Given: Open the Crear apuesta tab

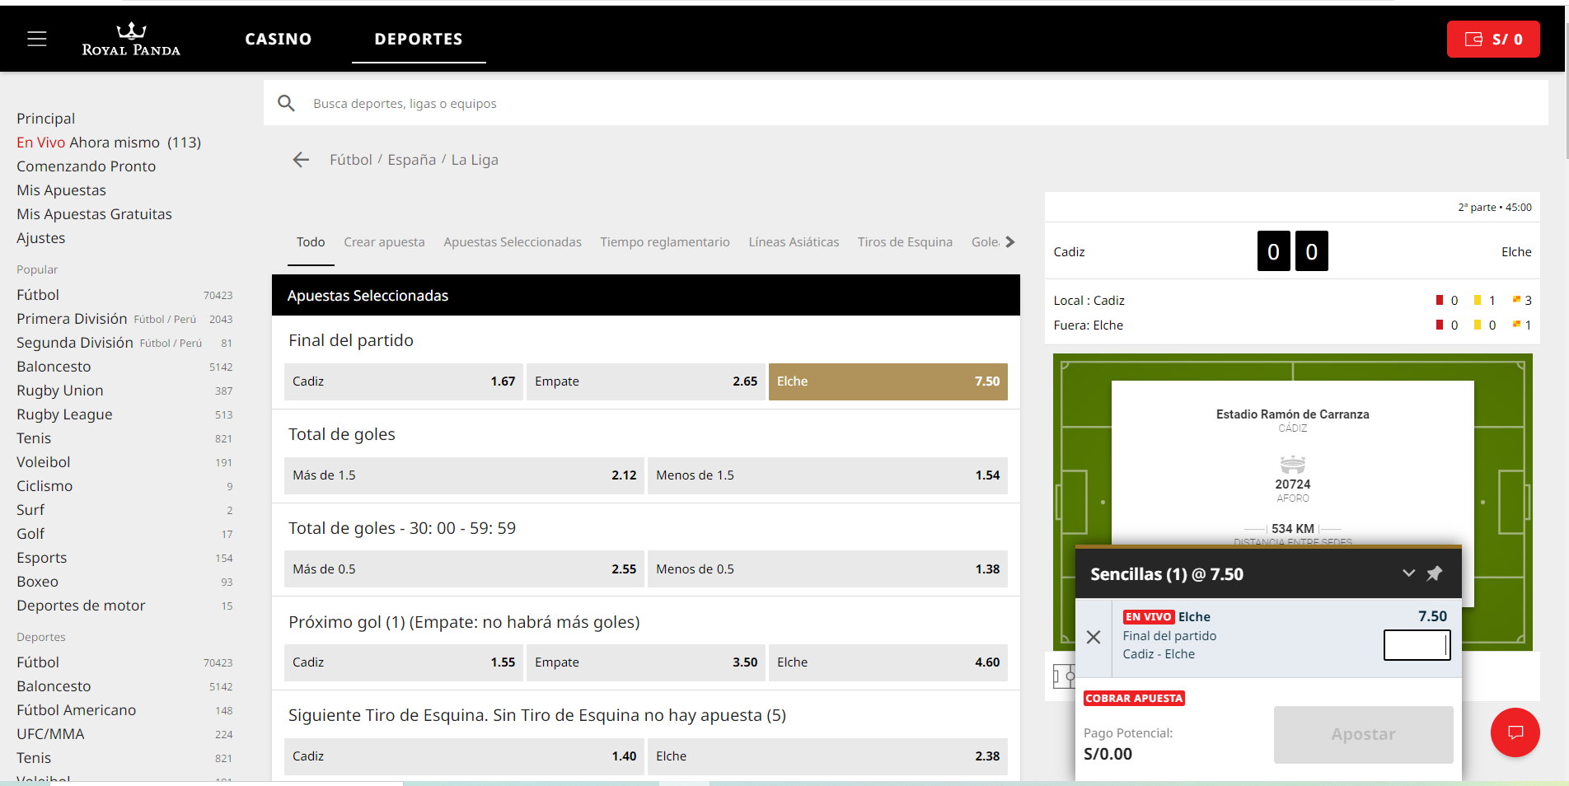Looking at the screenshot, I should pyautogui.click(x=384, y=242).
